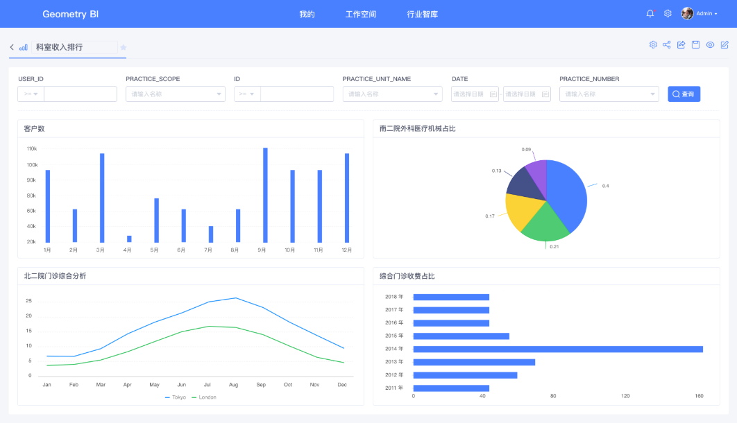This screenshot has height=423, width=737.
Task: Open the 工作空间 menu
Action: [360, 14]
